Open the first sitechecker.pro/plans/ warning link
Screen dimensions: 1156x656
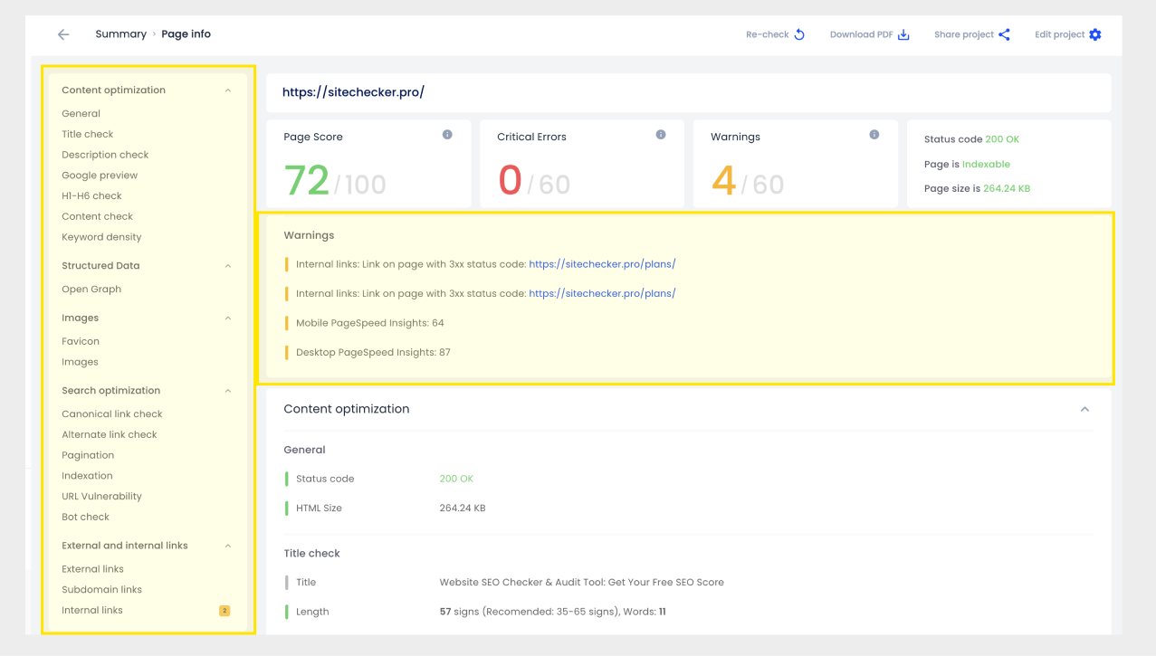pyautogui.click(x=602, y=264)
